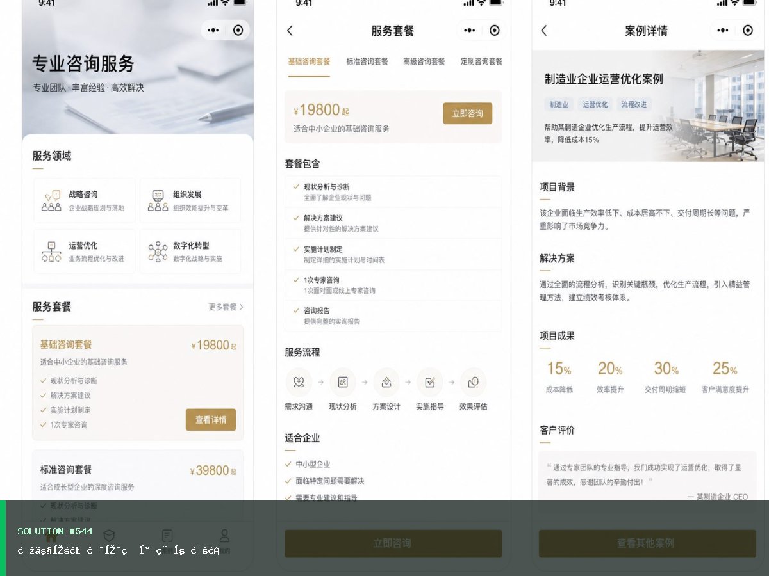
Task: Open the 运营优化 service area icon
Action: point(51,252)
